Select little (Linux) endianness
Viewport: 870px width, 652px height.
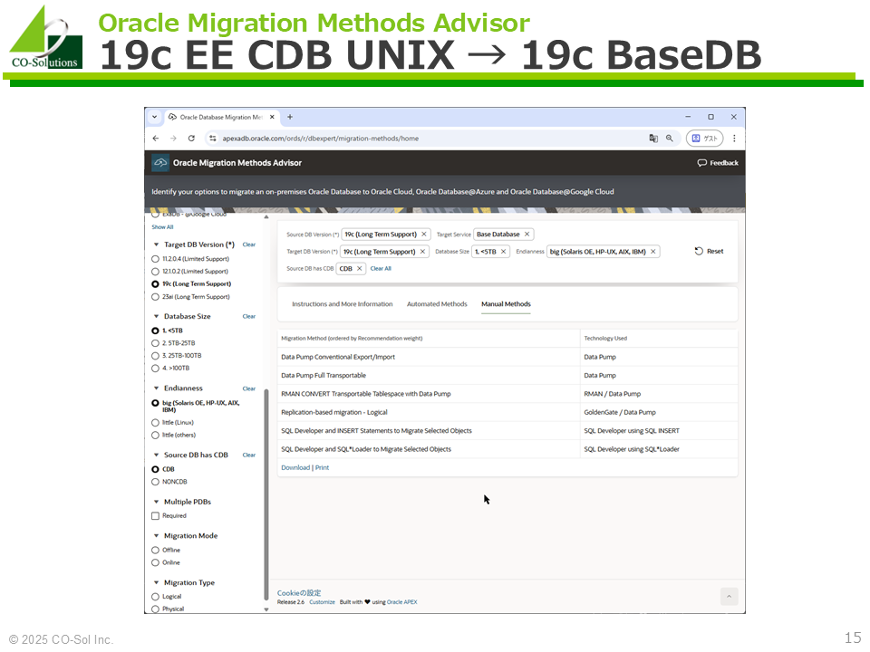tap(155, 423)
